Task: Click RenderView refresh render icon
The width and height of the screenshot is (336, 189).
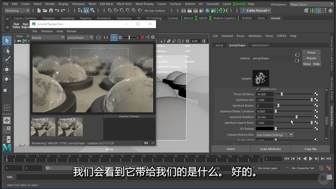Action: coord(120,37)
